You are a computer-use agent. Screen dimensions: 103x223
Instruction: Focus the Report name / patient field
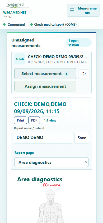[x=43, y=138]
